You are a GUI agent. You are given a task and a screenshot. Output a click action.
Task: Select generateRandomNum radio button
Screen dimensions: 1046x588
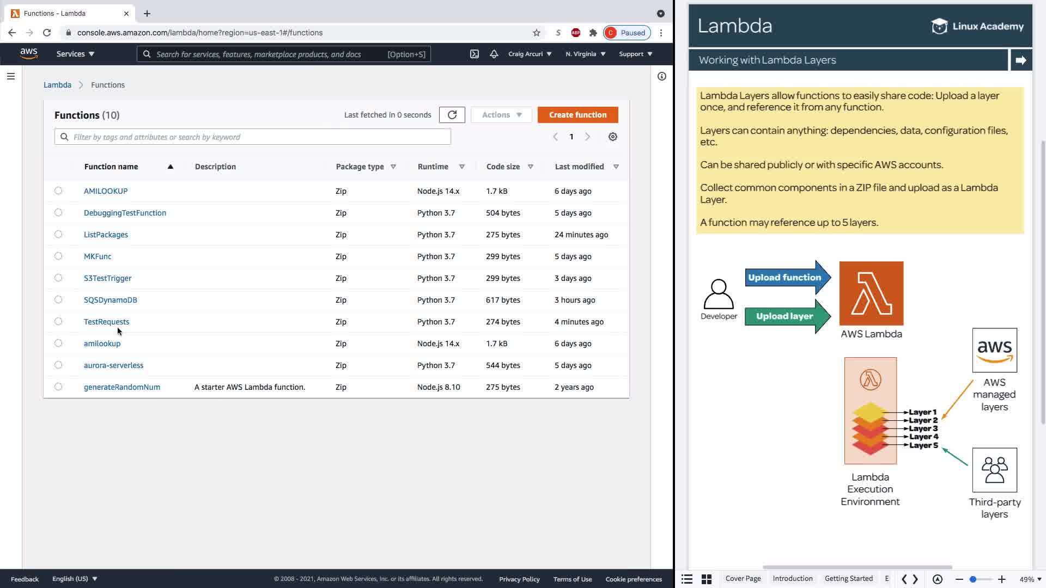pyautogui.click(x=58, y=387)
